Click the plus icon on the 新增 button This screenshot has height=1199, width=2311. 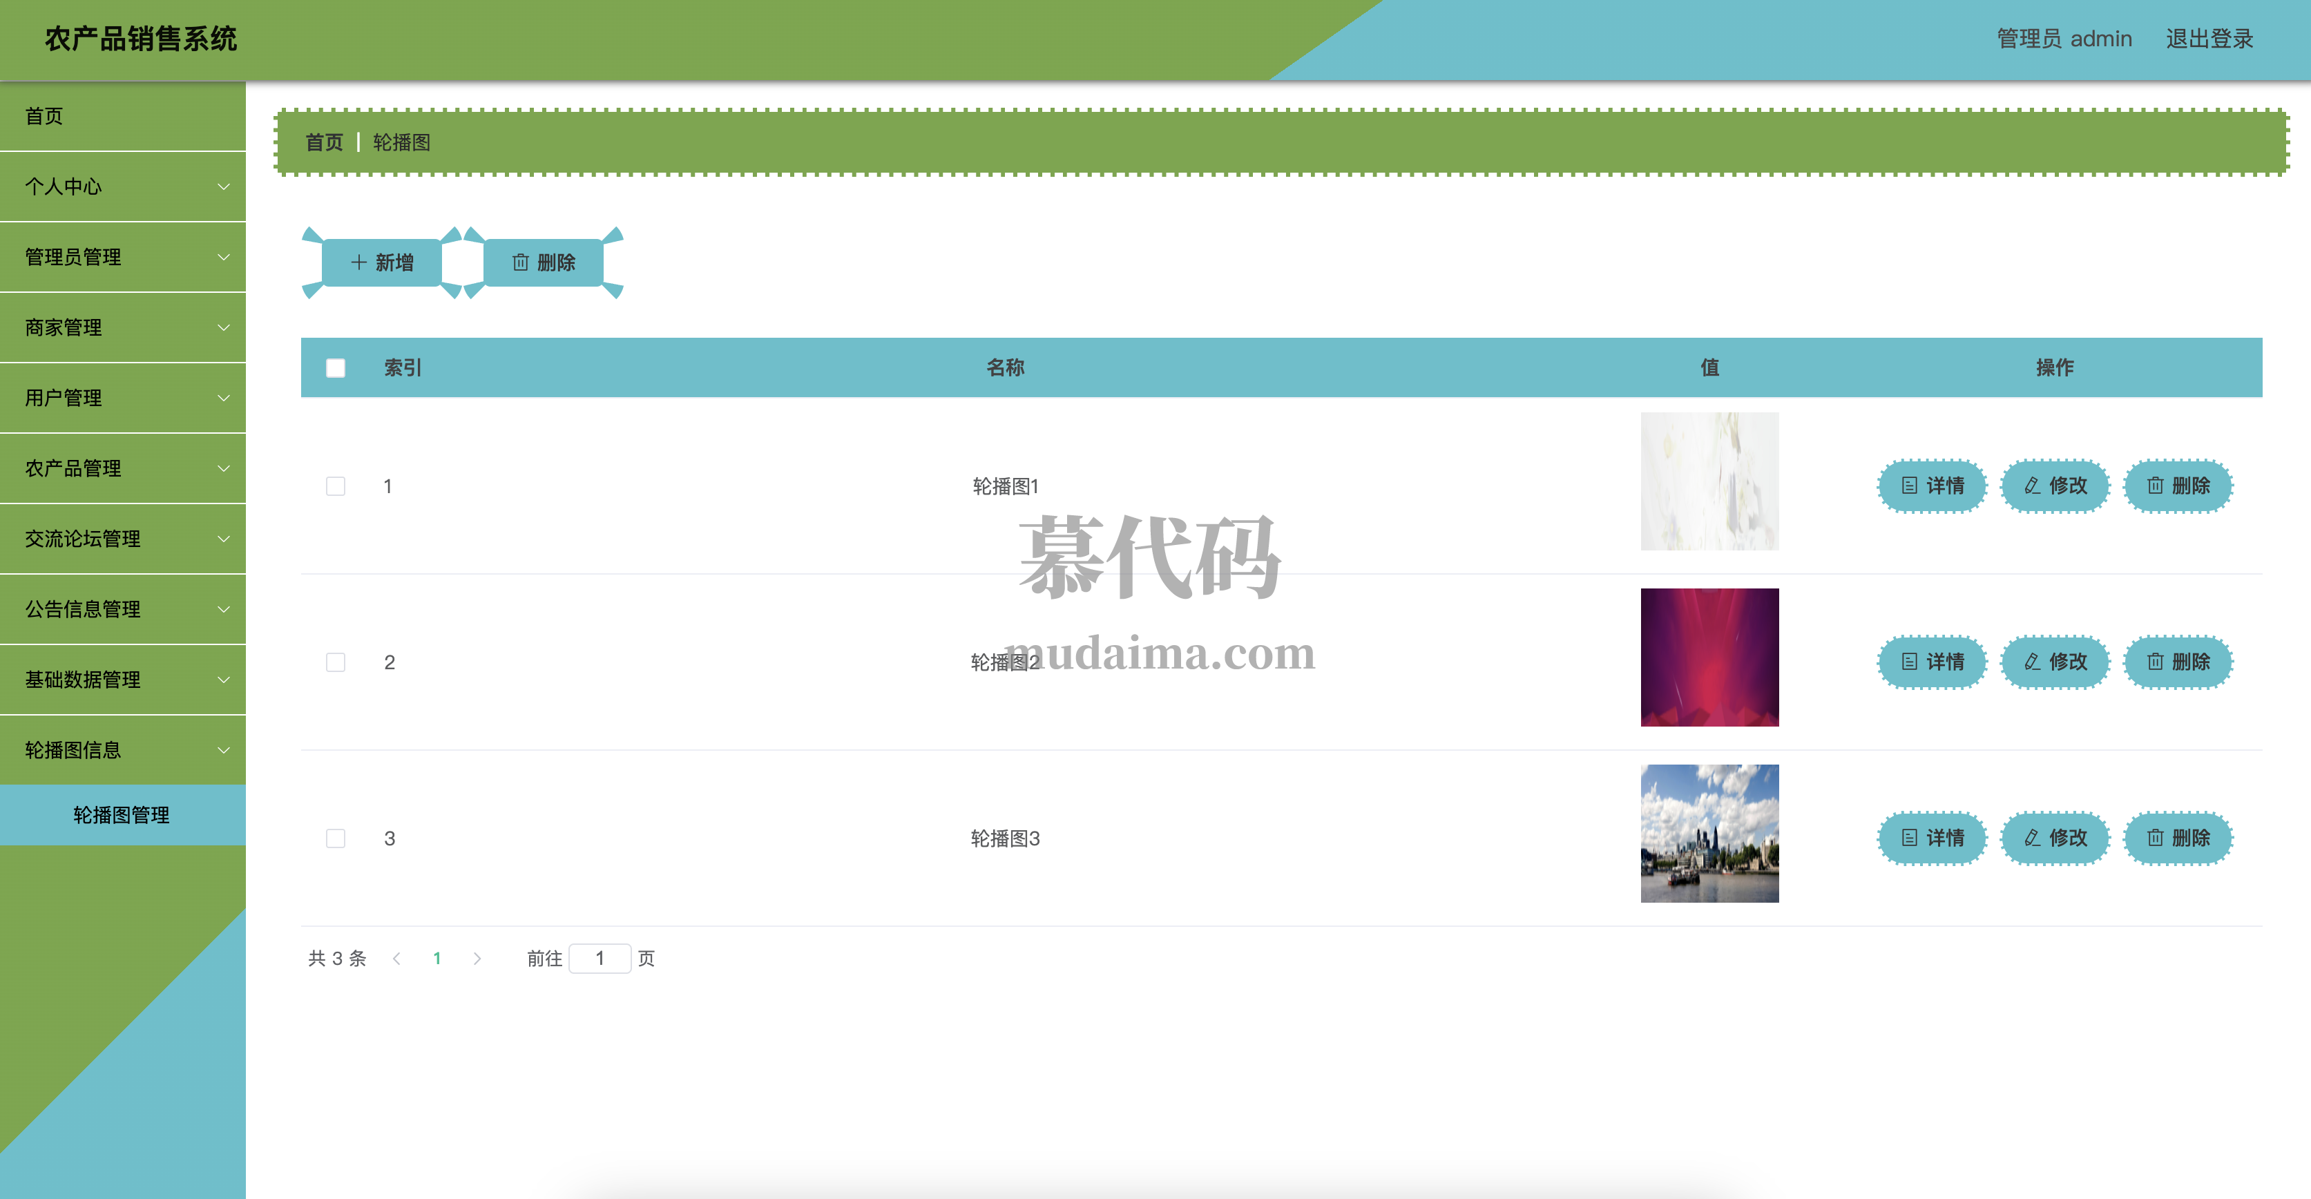pyautogui.click(x=359, y=262)
